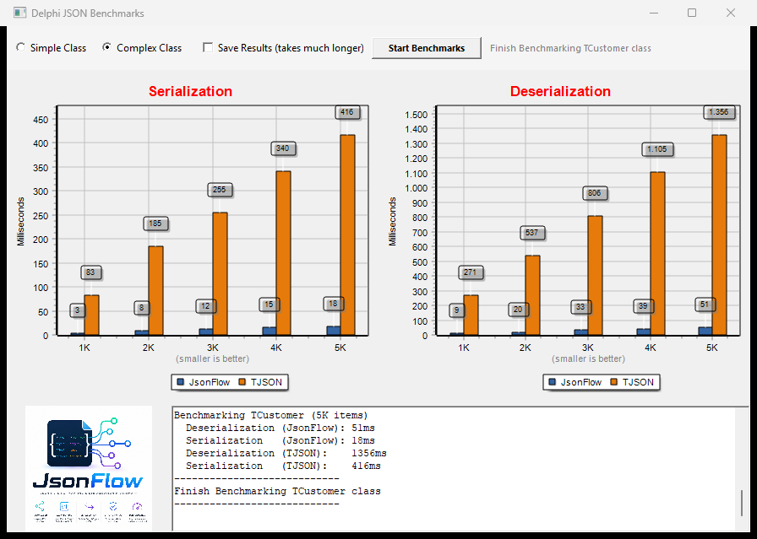Viewport: 757px width, 539px height.
Task: Click the Serialization chart title
Action: (190, 91)
